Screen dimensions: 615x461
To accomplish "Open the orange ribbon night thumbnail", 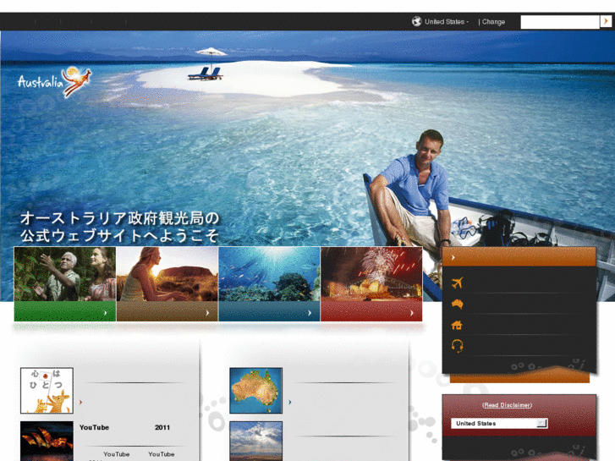I will coord(47,441).
